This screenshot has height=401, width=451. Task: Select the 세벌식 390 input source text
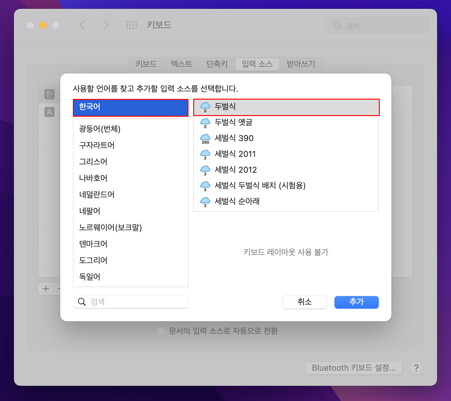(234, 138)
